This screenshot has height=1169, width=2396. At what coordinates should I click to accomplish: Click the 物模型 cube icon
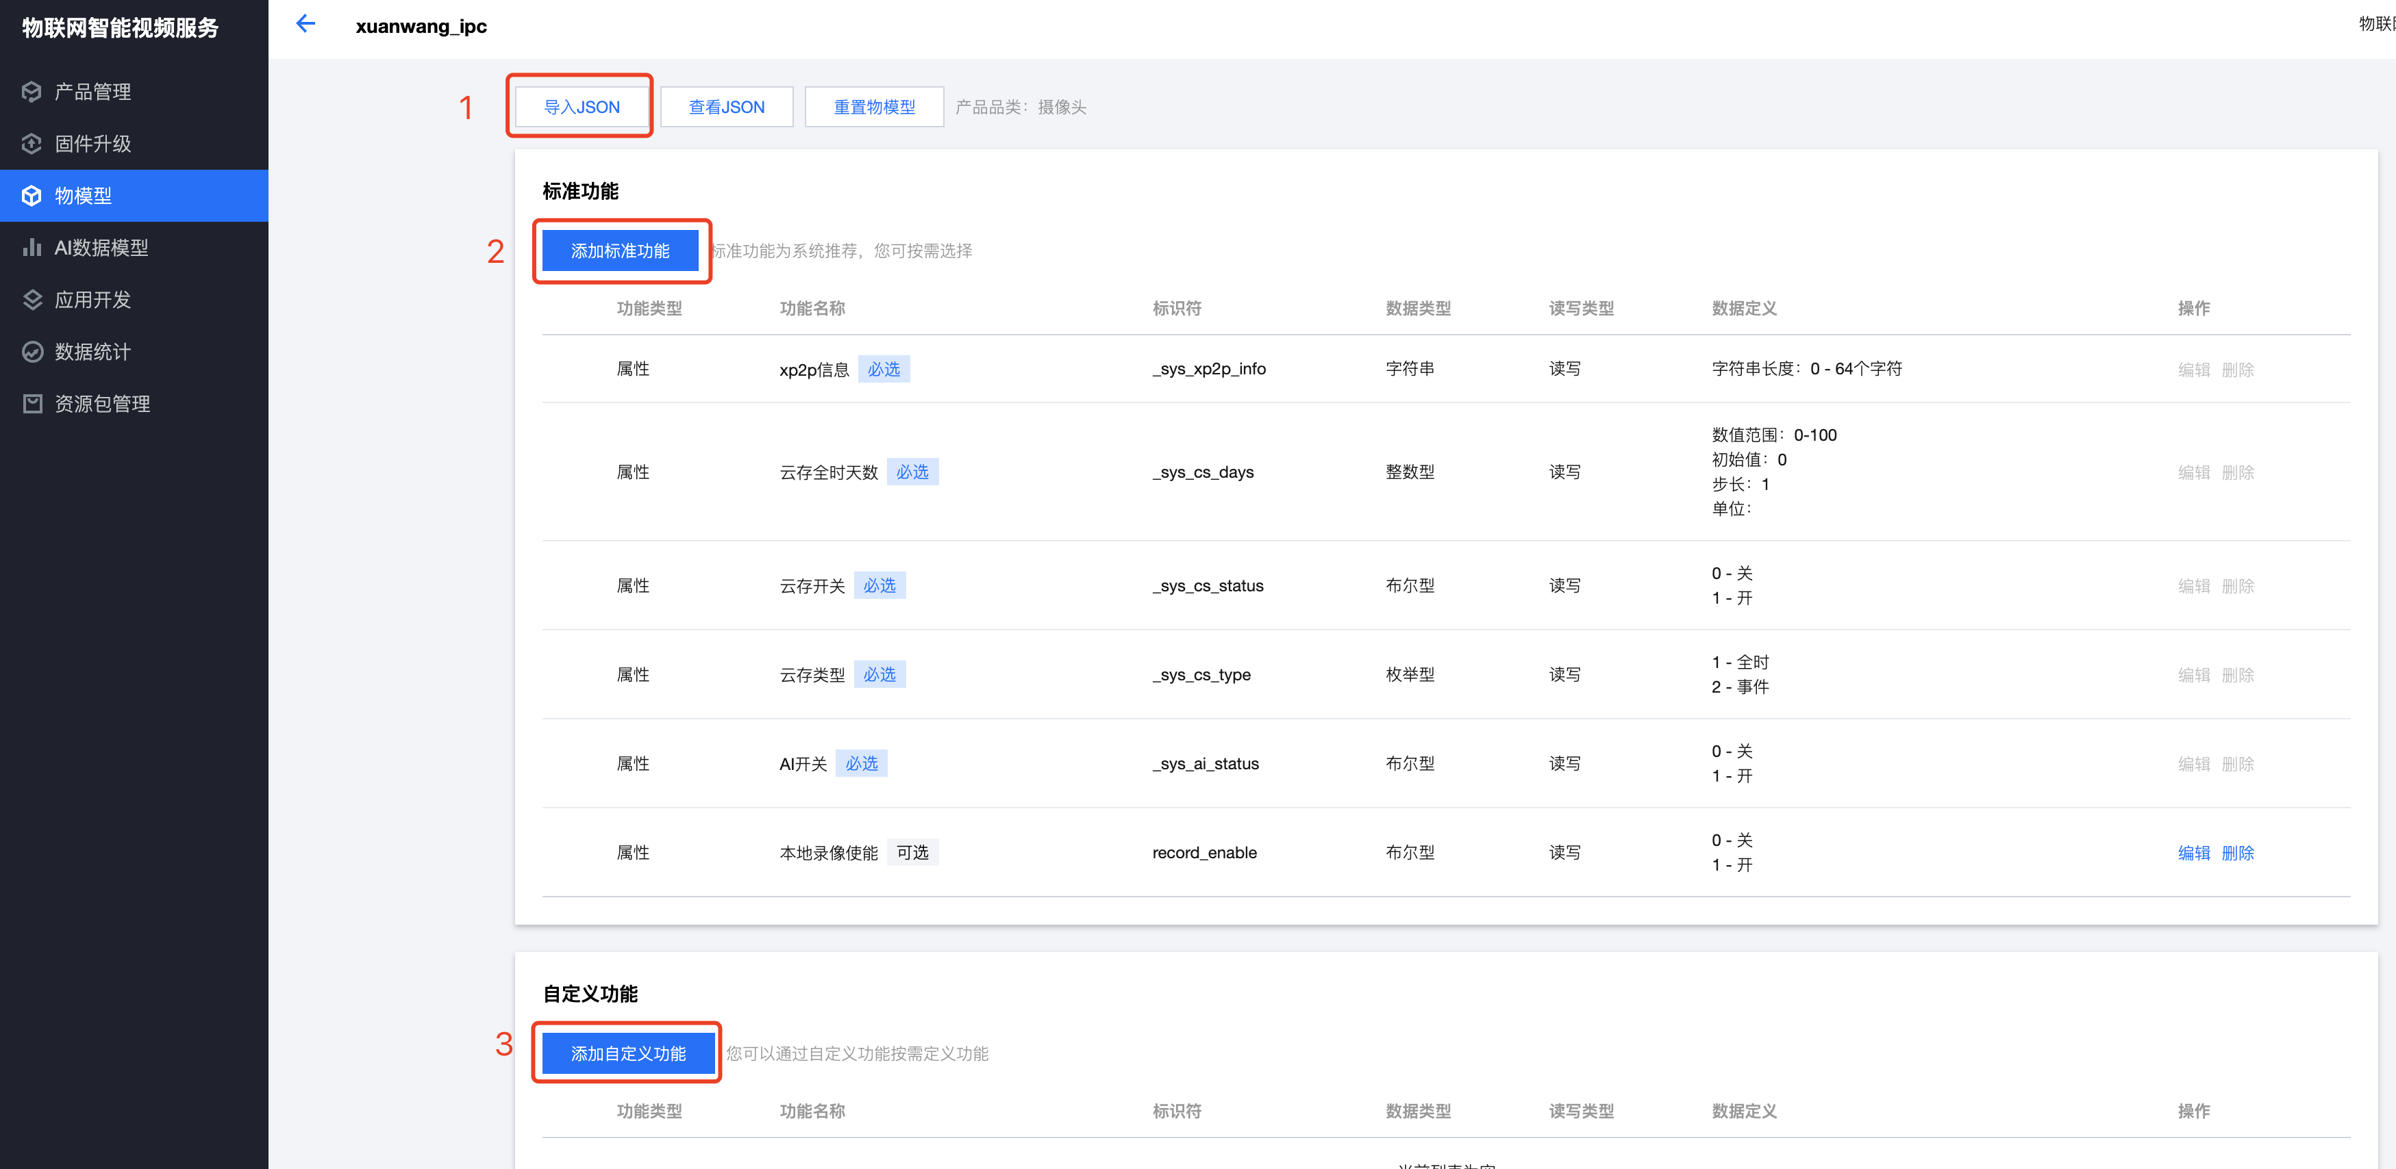pyautogui.click(x=33, y=195)
